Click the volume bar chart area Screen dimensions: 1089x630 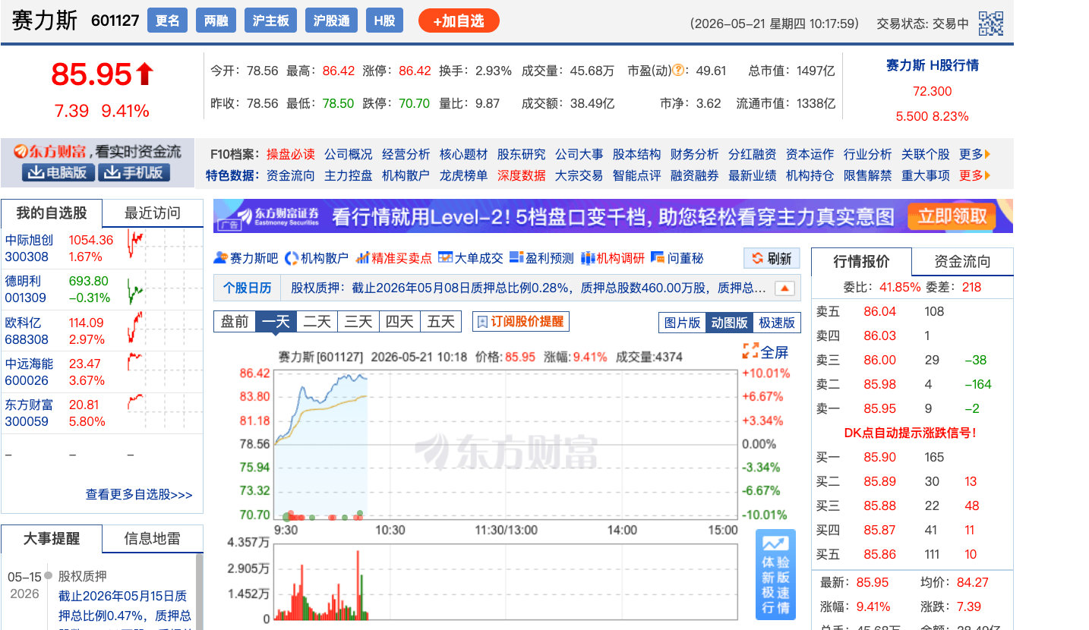coord(505,581)
